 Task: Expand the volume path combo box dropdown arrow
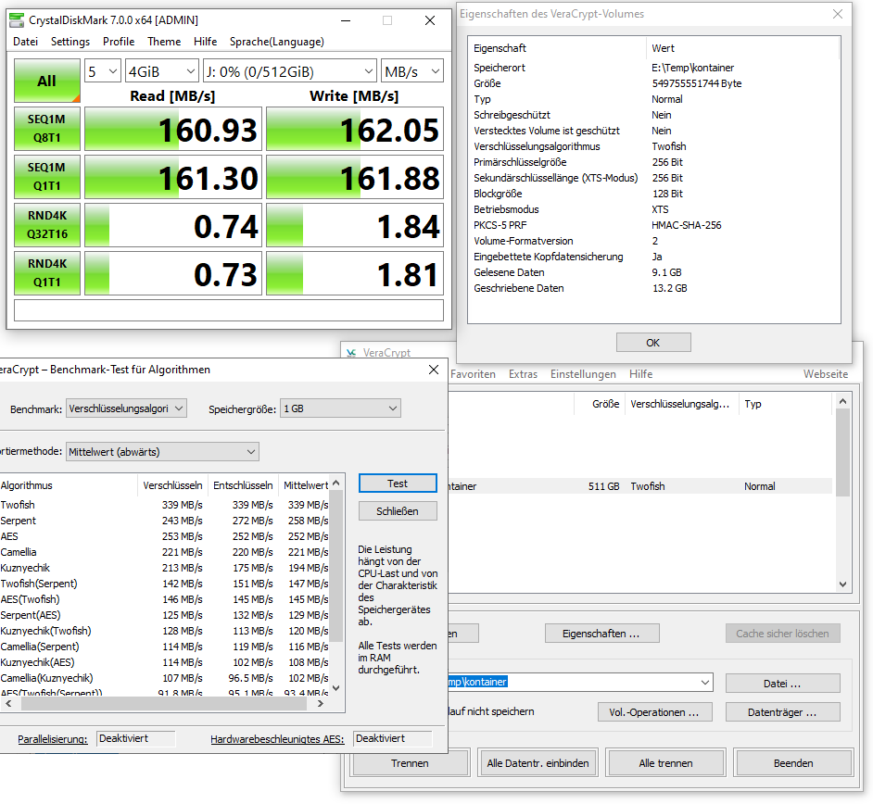[705, 682]
